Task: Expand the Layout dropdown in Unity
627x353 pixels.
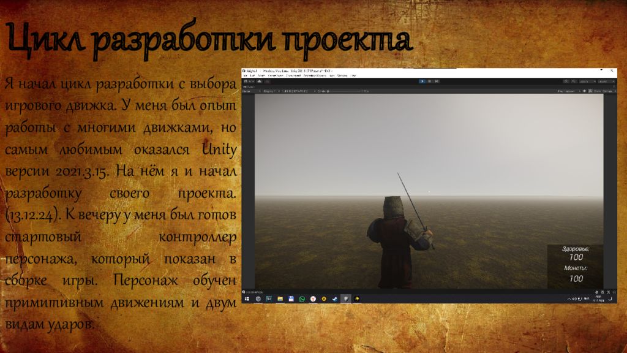Action: (x=606, y=82)
